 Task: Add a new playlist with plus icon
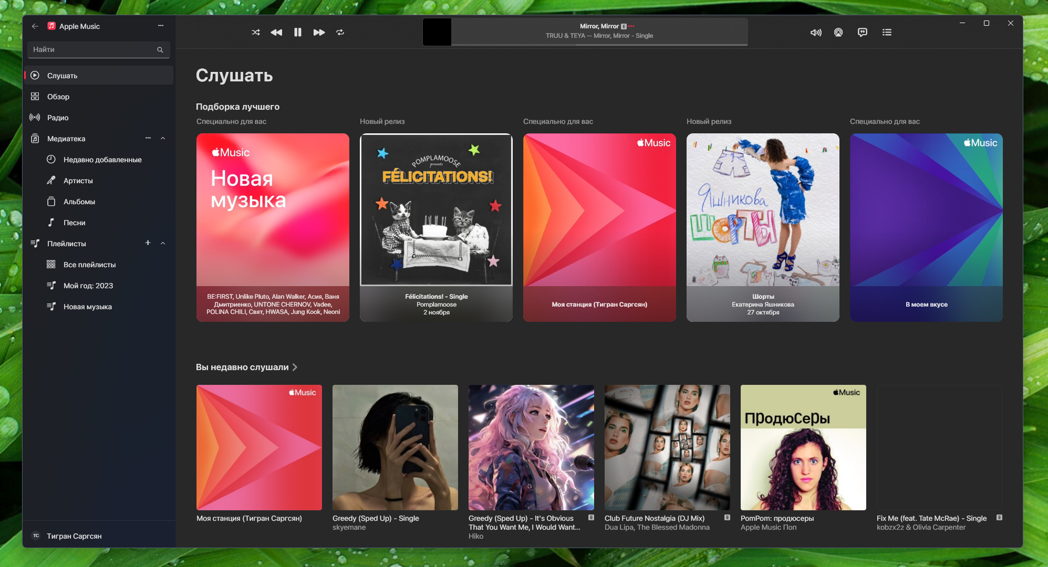tap(148, 243)
